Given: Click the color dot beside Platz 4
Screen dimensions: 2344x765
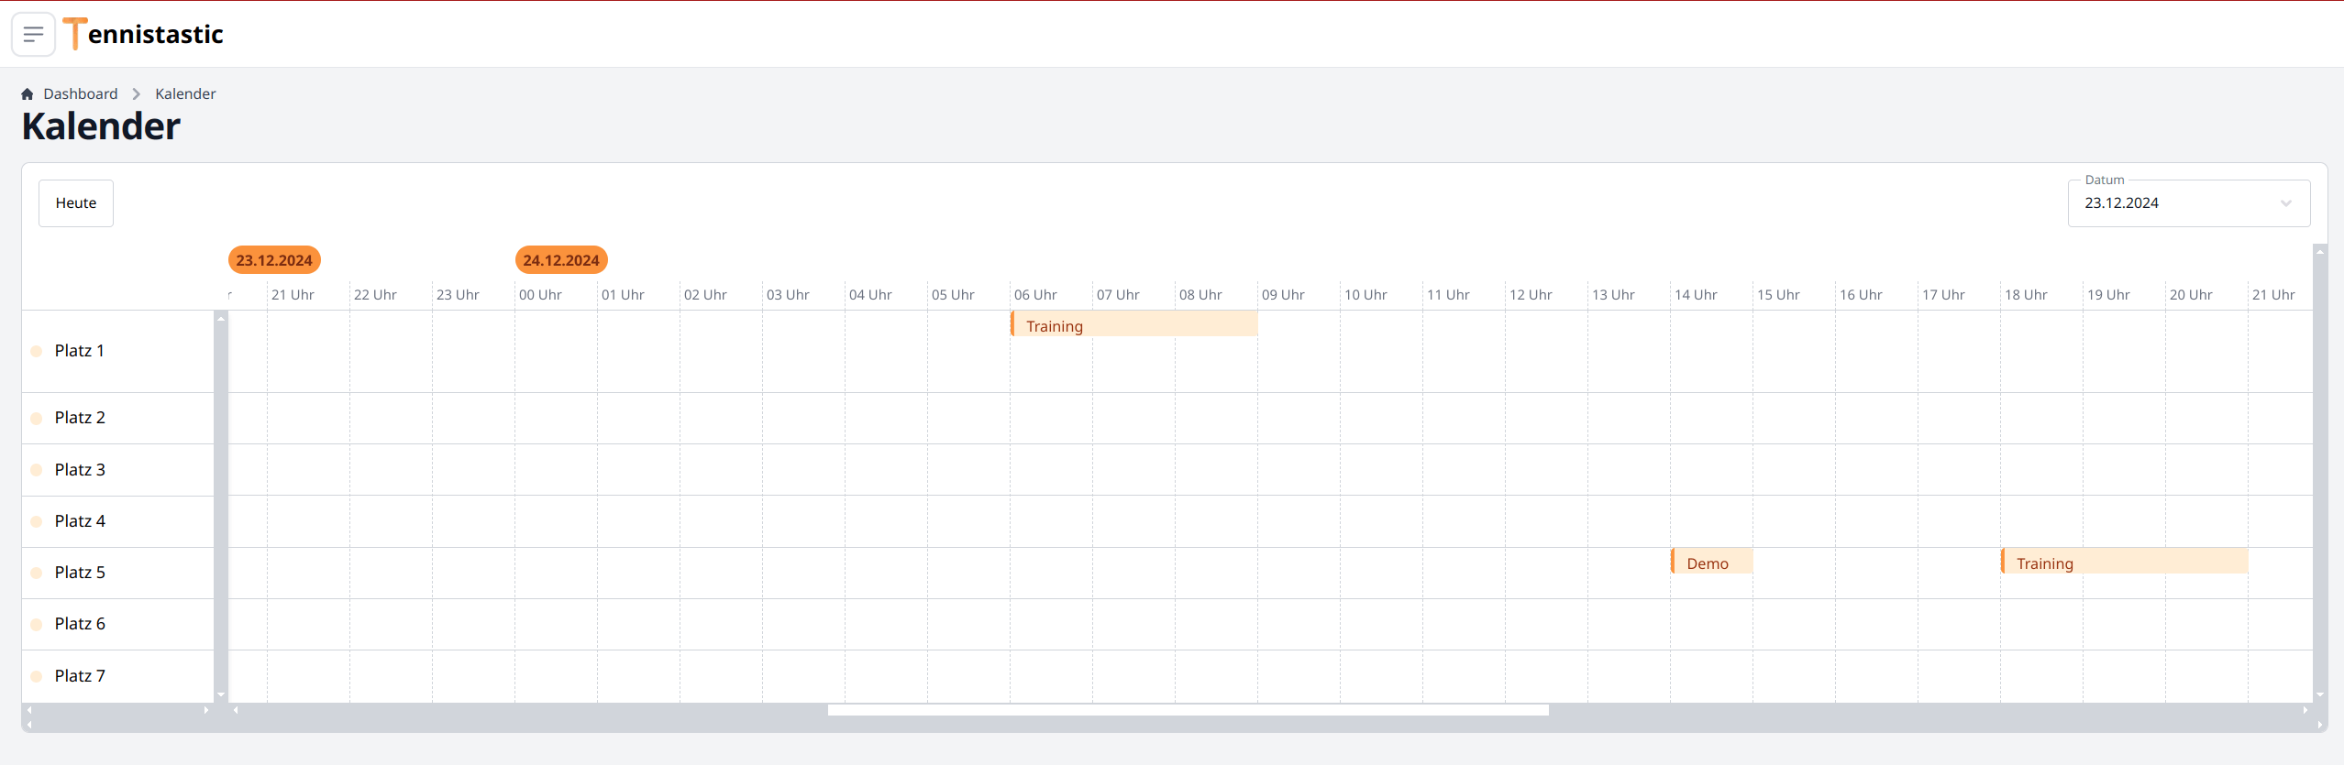Looking at the screenshot, I should pyautogui.click(x=37, y=521).
